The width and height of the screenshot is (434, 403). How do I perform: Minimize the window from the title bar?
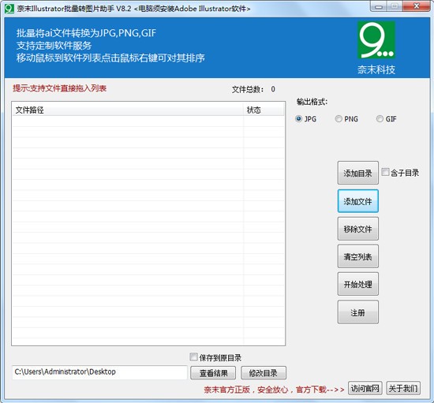coord(379,6)
